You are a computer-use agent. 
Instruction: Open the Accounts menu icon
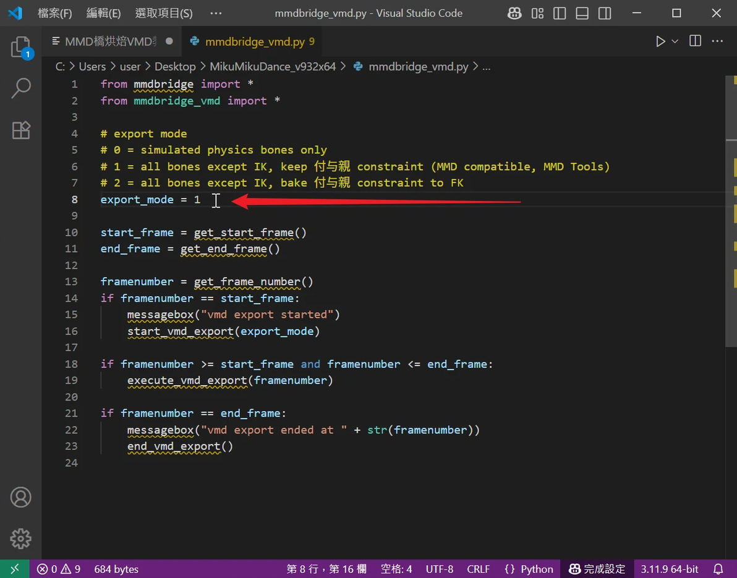pyautogui.click(x=20, y=497)
